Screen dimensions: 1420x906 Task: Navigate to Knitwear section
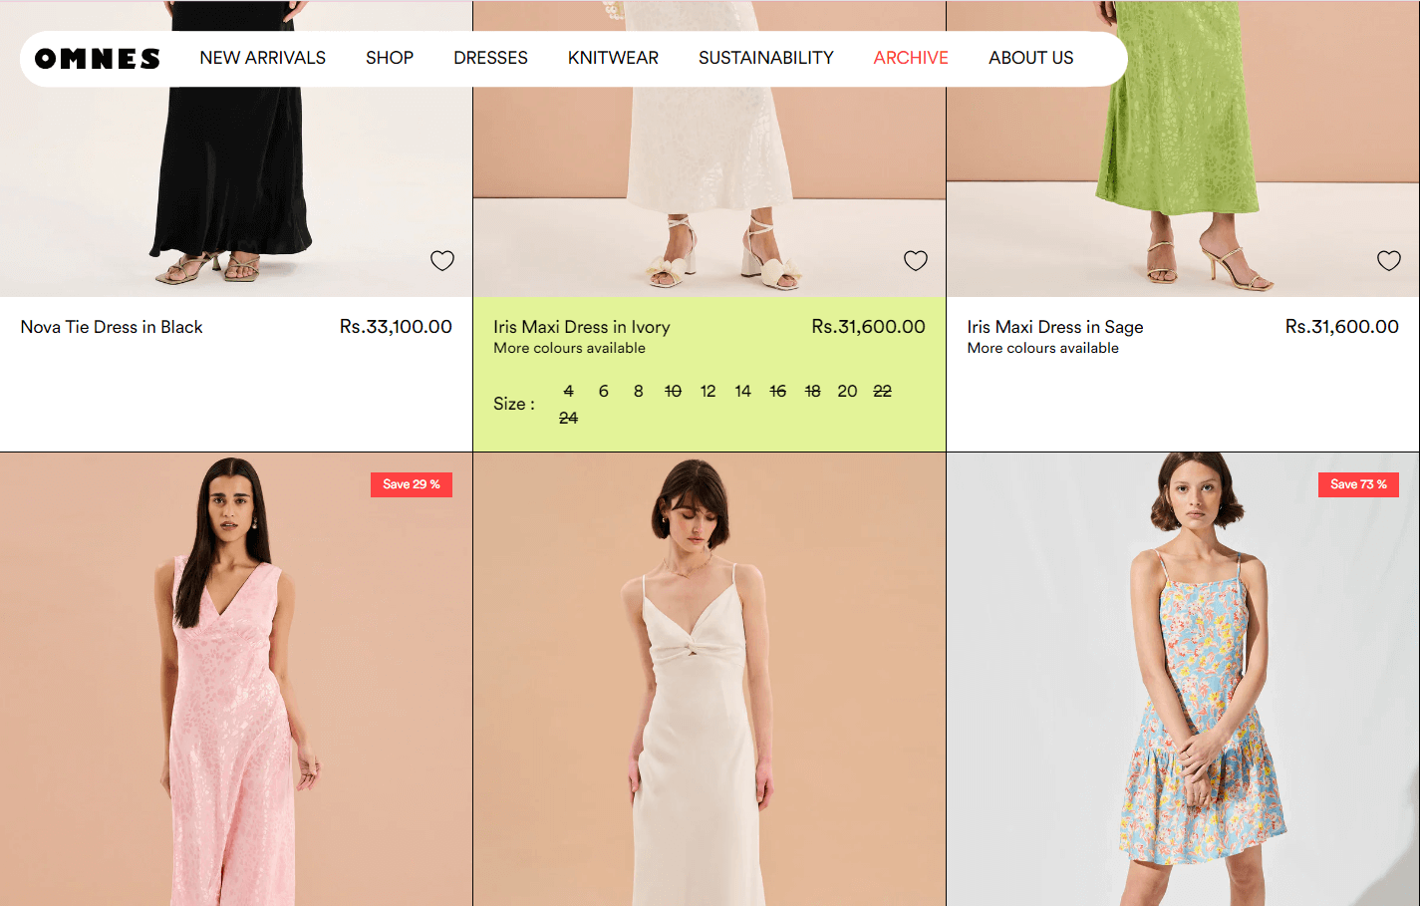pyautogui.click(x=613, y=58)
